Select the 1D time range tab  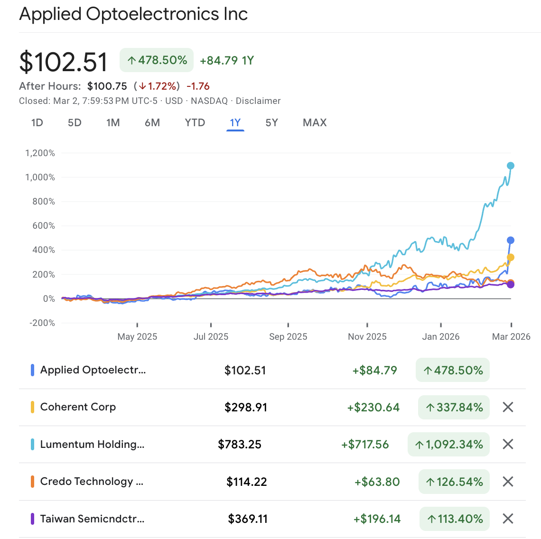37,123
